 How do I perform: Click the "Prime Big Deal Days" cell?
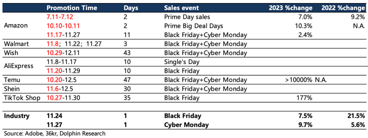click(193, 26)
